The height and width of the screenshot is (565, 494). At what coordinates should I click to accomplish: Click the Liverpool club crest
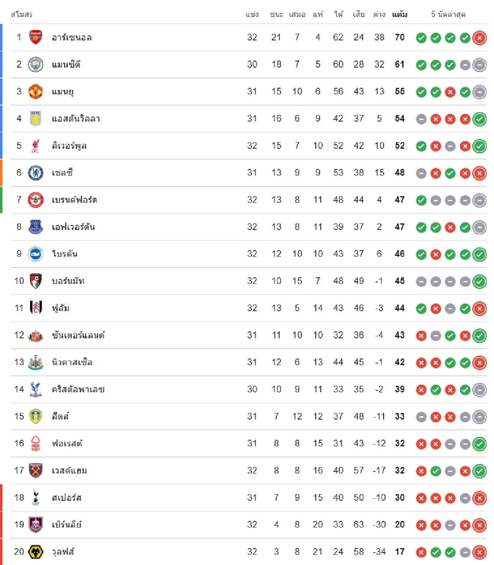(x=36, y=146)
